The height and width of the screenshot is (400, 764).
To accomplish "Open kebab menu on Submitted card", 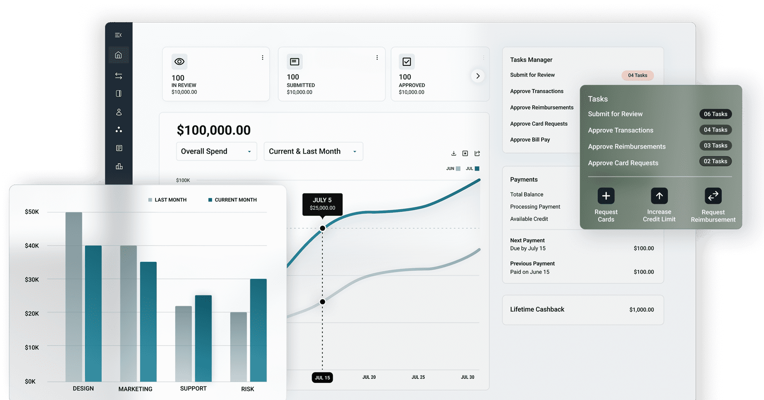I will (377, 57).
